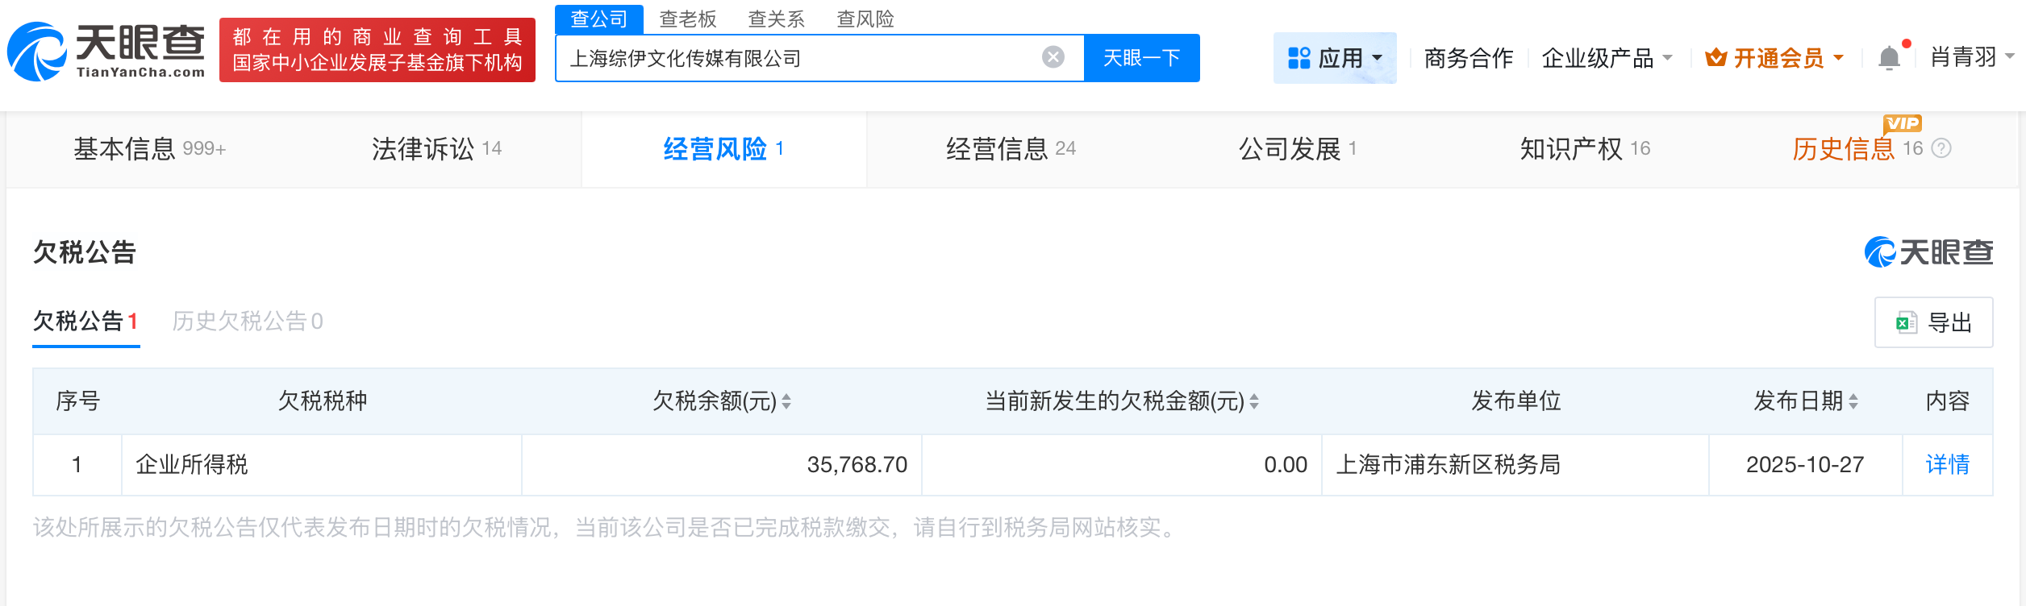Click the 天眼一下 search button

[1141, 58]
